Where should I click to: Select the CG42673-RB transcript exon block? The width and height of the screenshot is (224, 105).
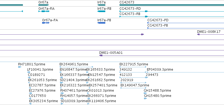(146, 17)
